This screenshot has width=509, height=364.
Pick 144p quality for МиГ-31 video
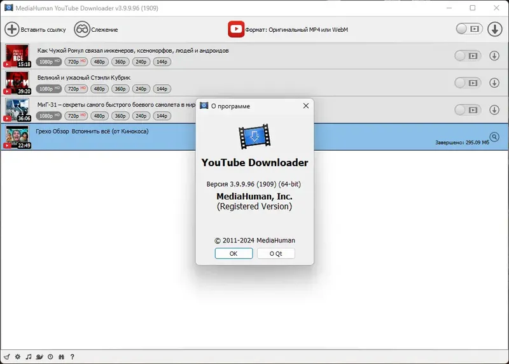(x=162, y=116)
